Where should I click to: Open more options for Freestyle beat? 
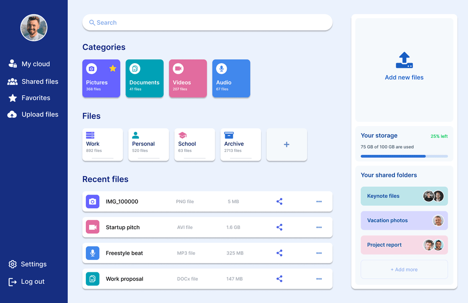point(319,253)
